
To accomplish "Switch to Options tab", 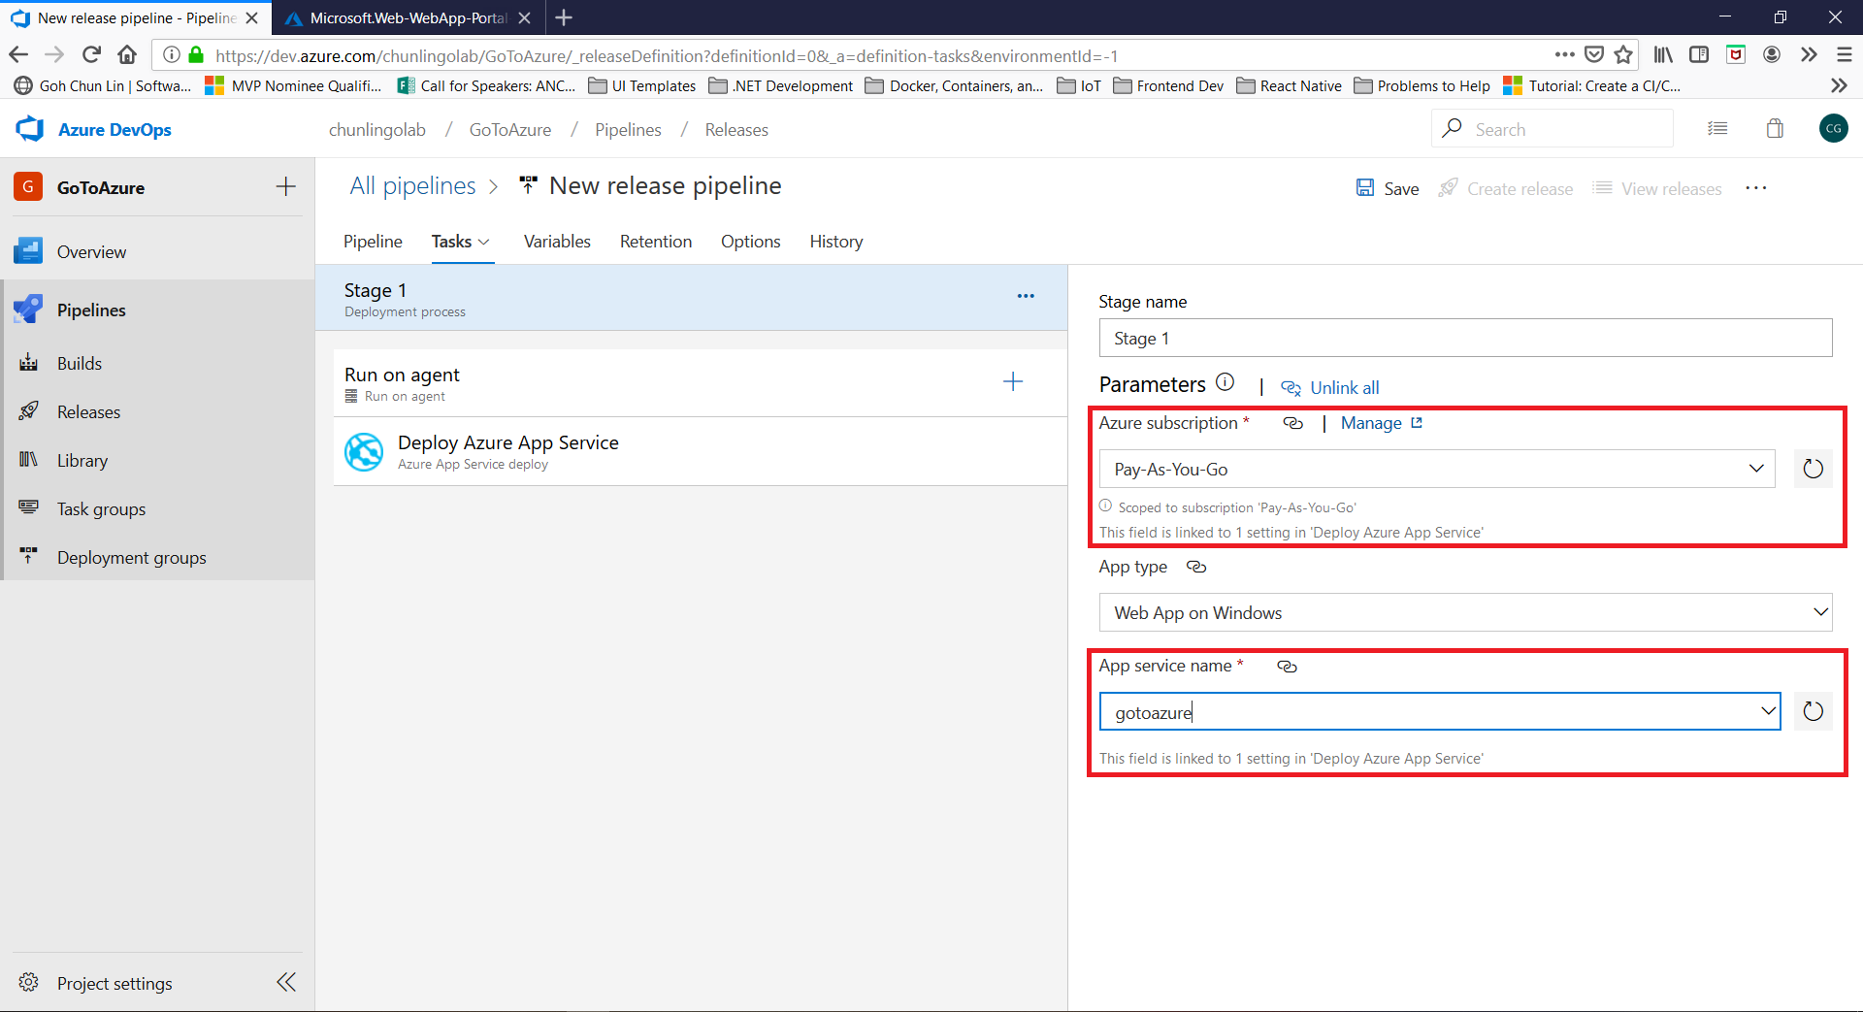I will pos(750,241).
